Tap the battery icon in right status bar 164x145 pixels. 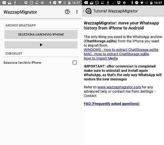point(151,3)
